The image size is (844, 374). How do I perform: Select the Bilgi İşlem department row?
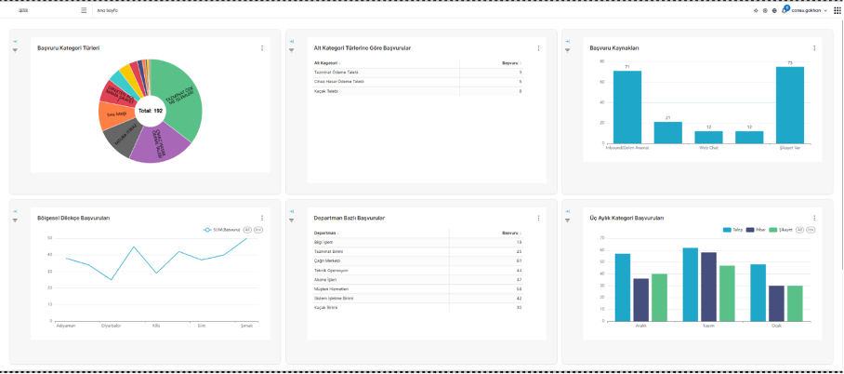[417, 243]
